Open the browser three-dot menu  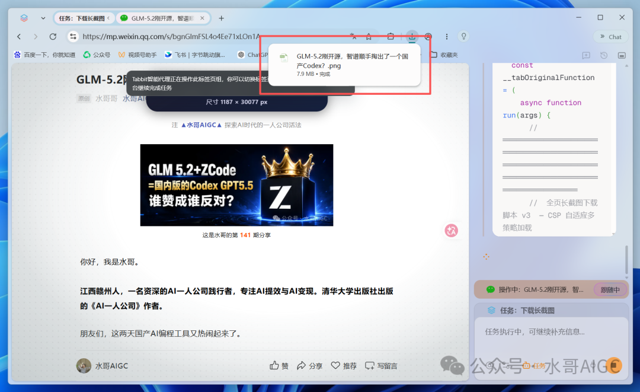(447, 37)
